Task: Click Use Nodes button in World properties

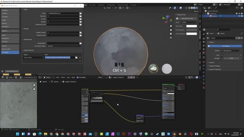Action: pyautogui.click(x=225, y=46)
